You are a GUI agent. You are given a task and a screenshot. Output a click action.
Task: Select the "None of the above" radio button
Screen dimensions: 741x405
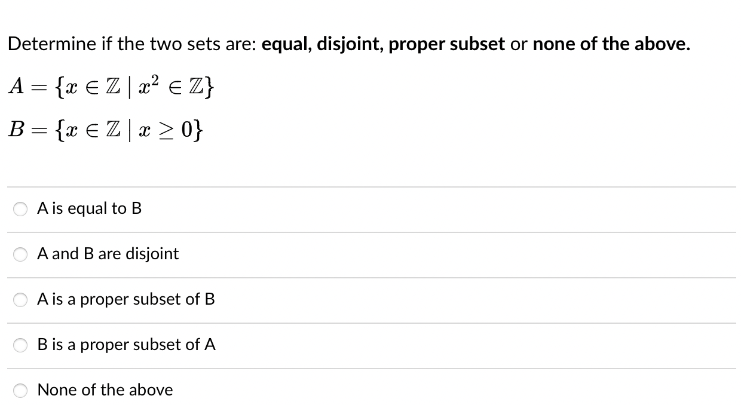click(20, 391)
